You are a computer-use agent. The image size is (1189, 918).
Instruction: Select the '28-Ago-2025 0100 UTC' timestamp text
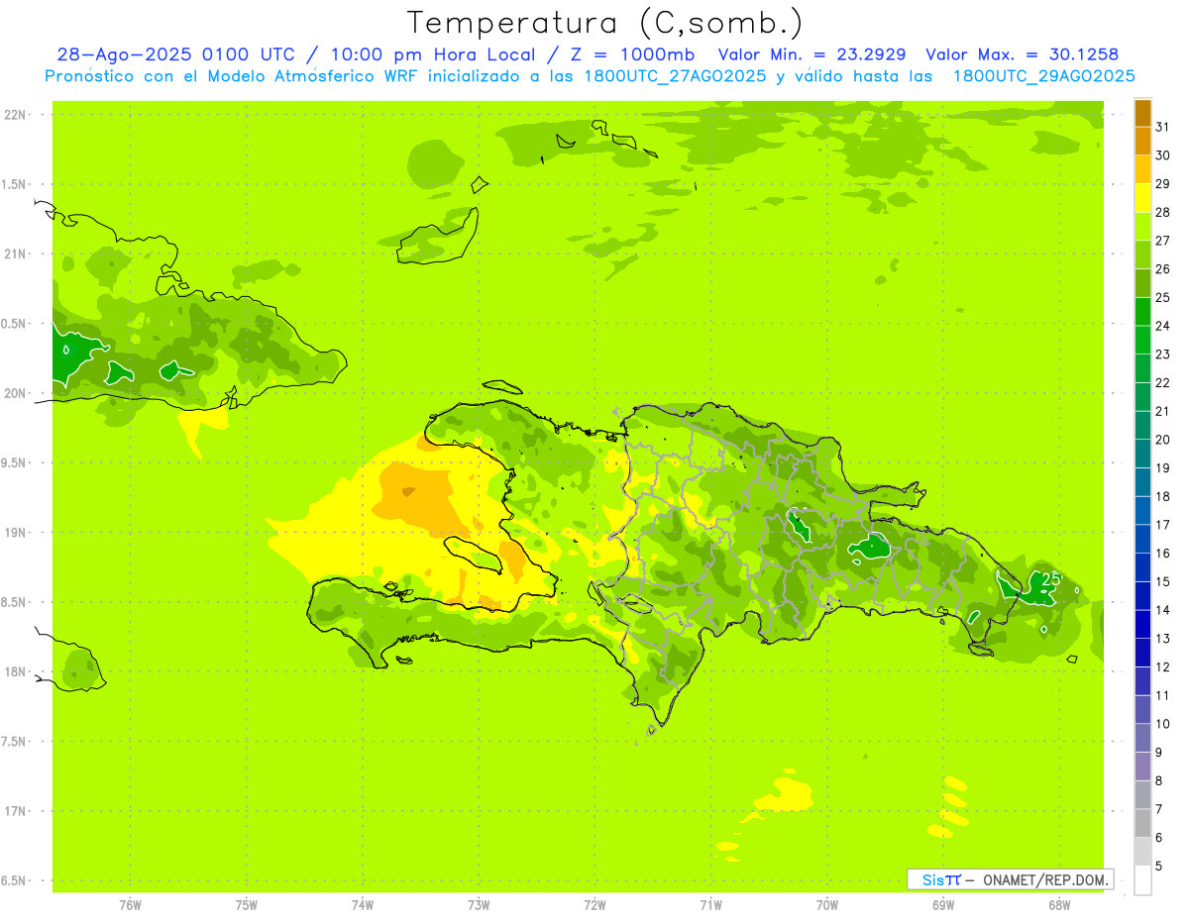click(x=175, y=54)
